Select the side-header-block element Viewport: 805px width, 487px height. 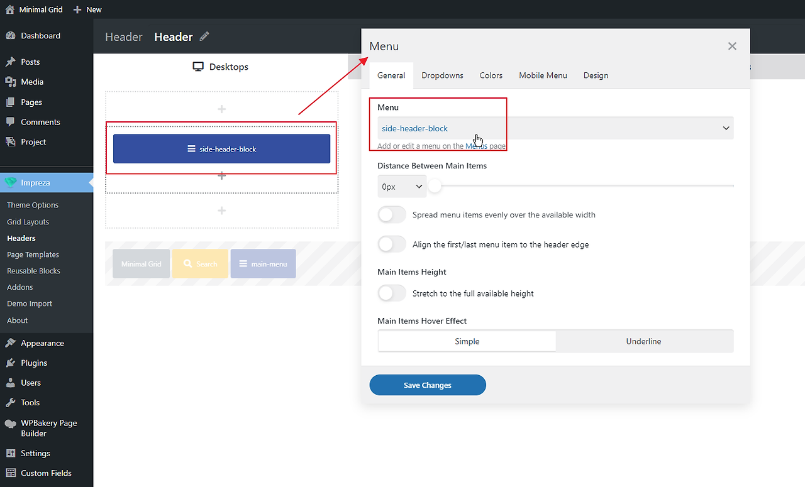(x=221, y=149)
